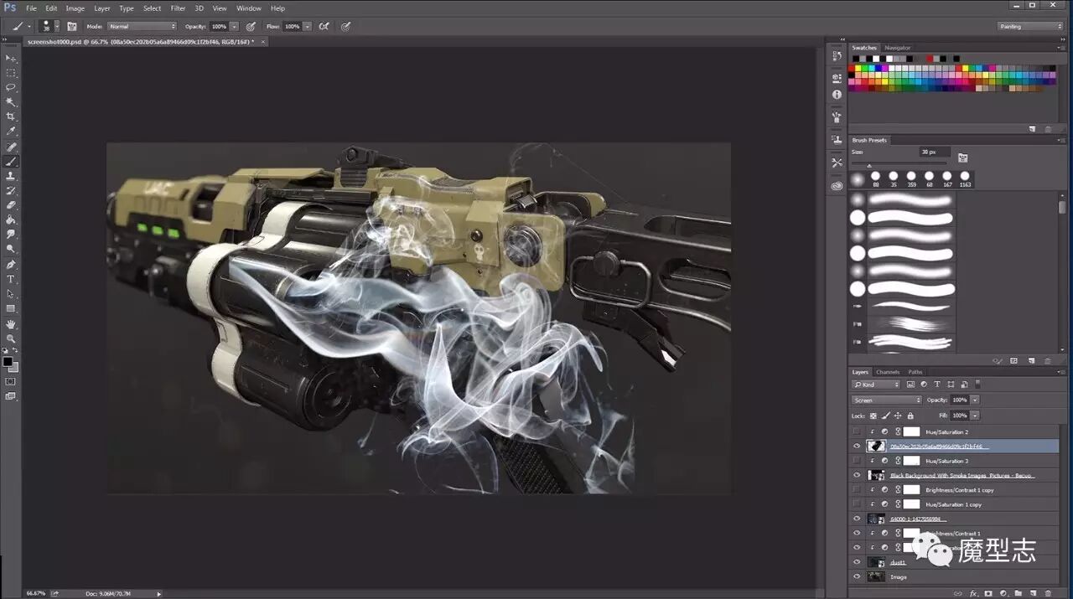Open the Screen blend mode dropdown
The height and width of the screenshot is (599, 1073).
887,400
